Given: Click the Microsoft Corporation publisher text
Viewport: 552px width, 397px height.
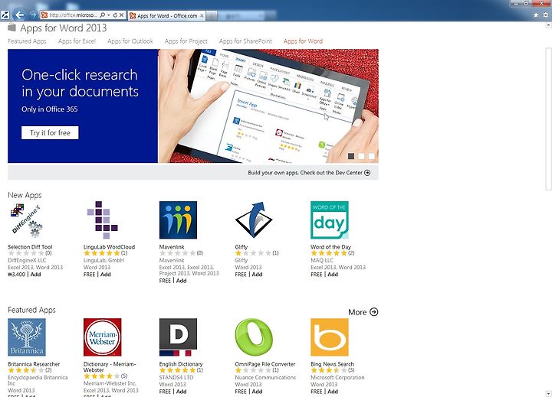Looking at the screenshot, I should [337, 377].
